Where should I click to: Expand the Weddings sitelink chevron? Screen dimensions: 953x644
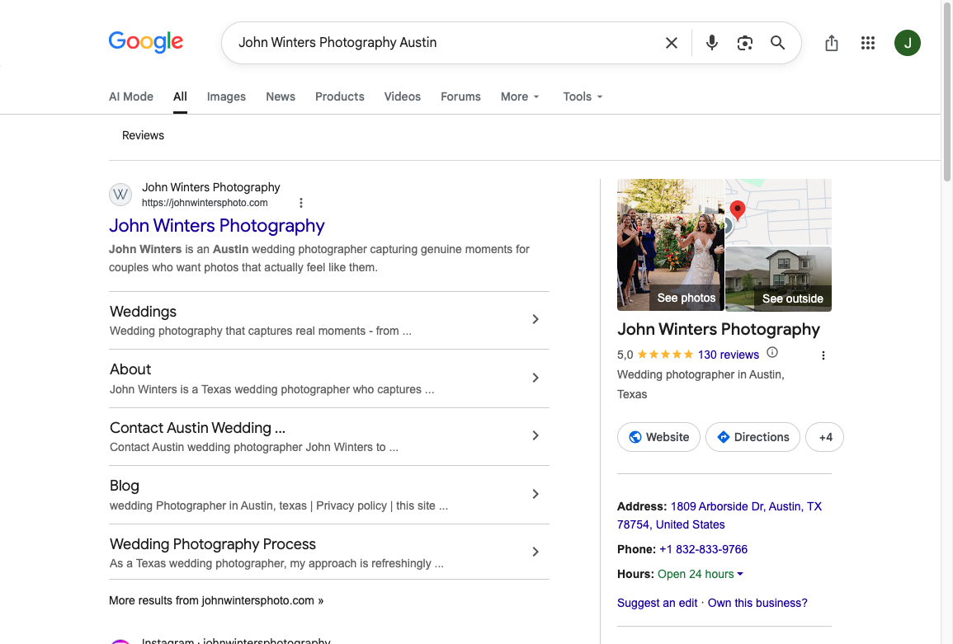(535, 320)
